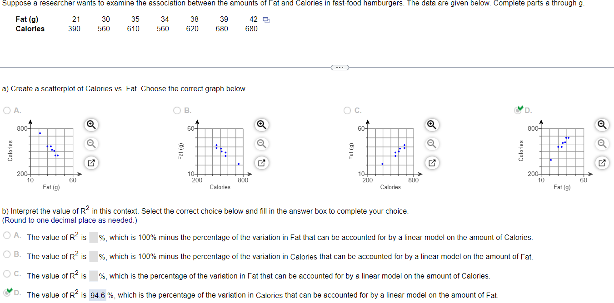Open graph A in a larger window

click(x=91, y=163)
